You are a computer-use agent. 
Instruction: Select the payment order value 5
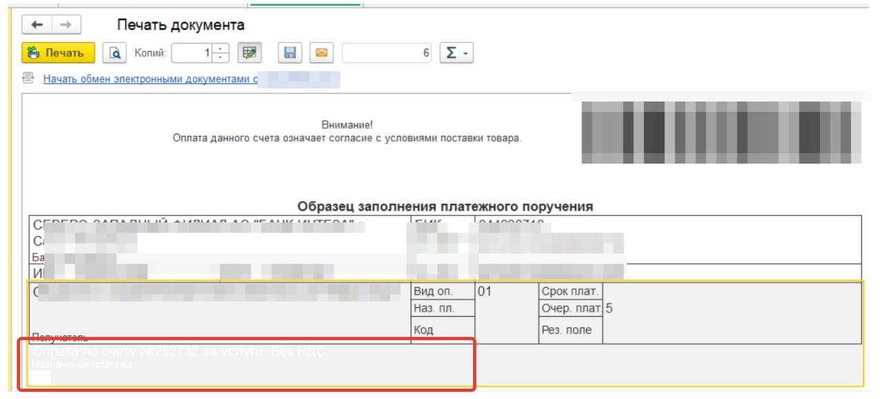pos(609,309)
